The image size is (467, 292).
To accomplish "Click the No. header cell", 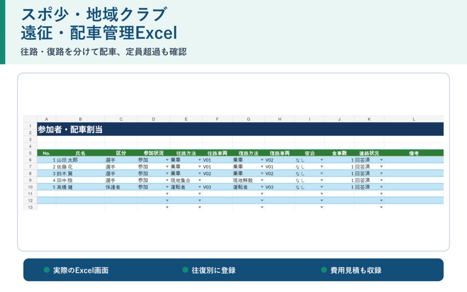I will [x=47, y=153].
